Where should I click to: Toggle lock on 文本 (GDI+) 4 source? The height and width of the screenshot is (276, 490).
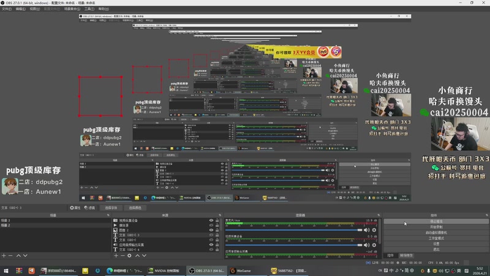(x=217, y=250)
